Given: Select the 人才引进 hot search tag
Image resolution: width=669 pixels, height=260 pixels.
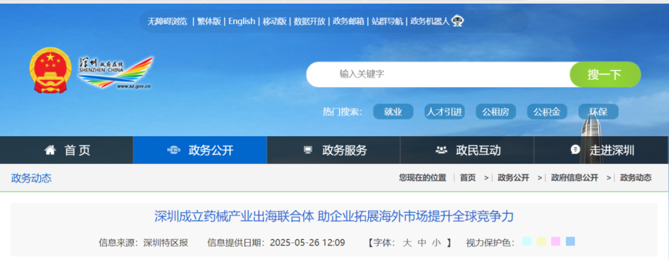Looking at the screenshot, I should (x=444, y=112).
